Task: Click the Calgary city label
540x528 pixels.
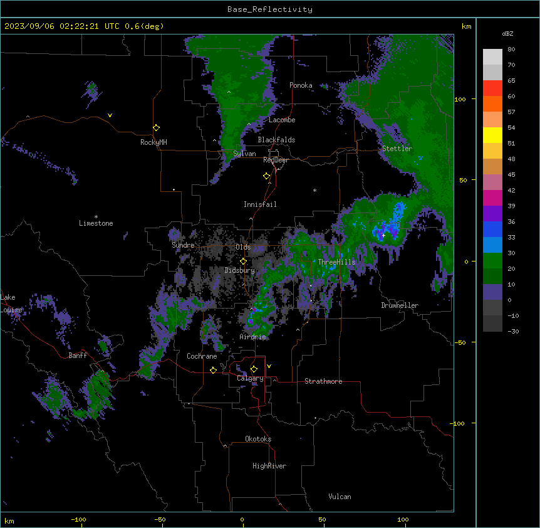Action: [250, 378]
